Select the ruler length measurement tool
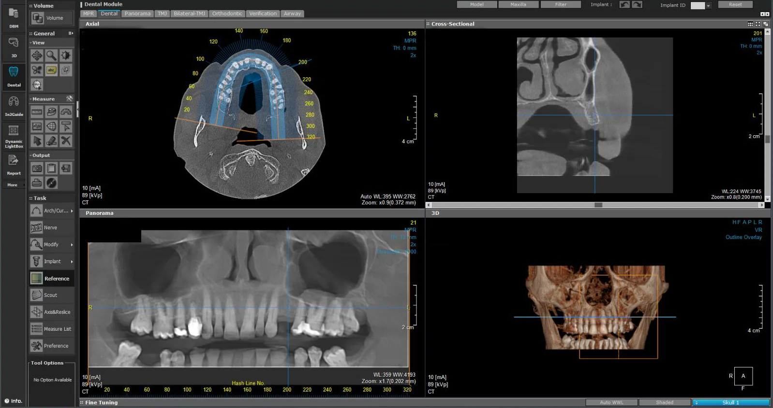 [x=37, y=112]
